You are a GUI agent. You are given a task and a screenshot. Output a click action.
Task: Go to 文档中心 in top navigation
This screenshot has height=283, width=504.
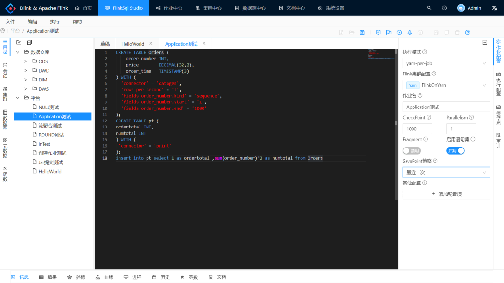[x=292, y=8]
